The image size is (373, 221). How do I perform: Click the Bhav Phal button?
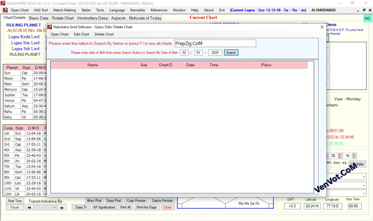tap(94, 200)
